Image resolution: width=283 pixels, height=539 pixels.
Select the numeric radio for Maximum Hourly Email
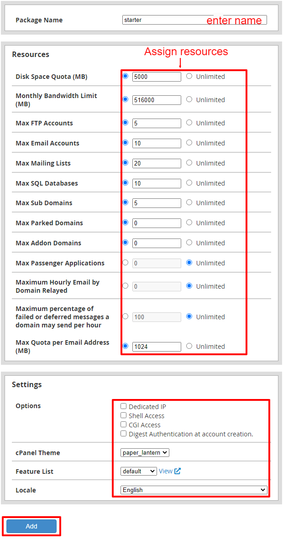pos(126,286)
